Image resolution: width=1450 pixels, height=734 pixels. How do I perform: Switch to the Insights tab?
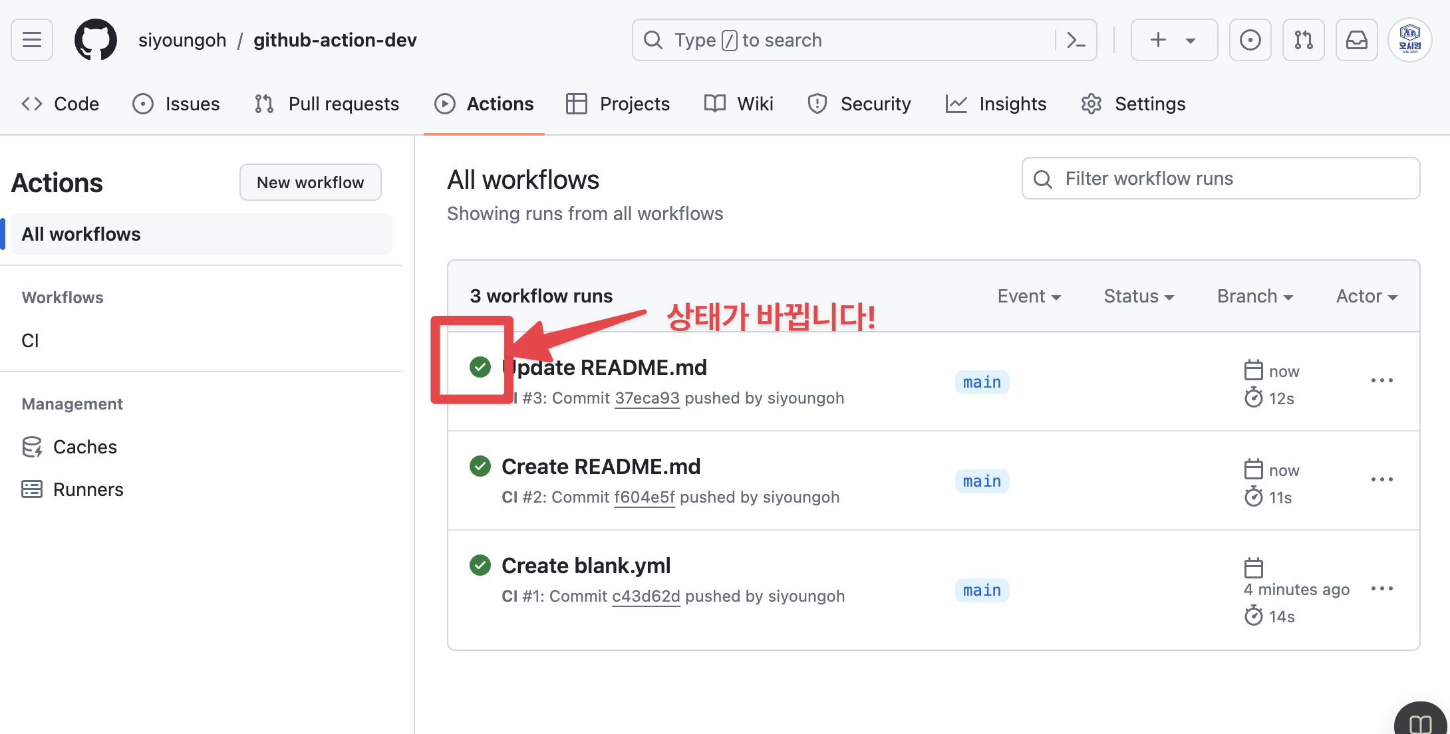point(996,104)
